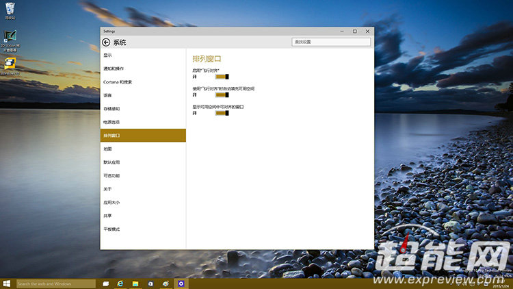
Task: Select 默认应用 in the sidebar
Action: tap(111, 162)
